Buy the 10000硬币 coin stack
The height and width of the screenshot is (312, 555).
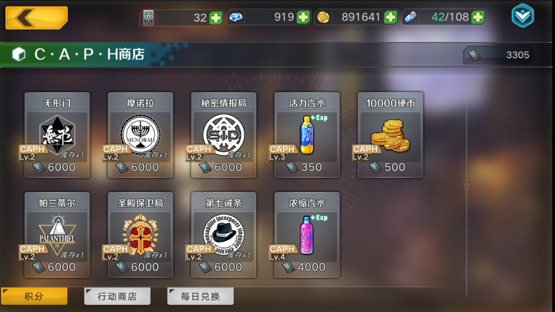pyautogui.click(x=390, y=135)
